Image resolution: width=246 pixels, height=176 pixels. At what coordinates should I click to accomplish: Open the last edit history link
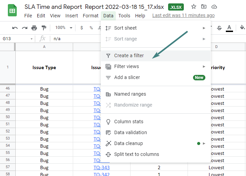(183, 16)
